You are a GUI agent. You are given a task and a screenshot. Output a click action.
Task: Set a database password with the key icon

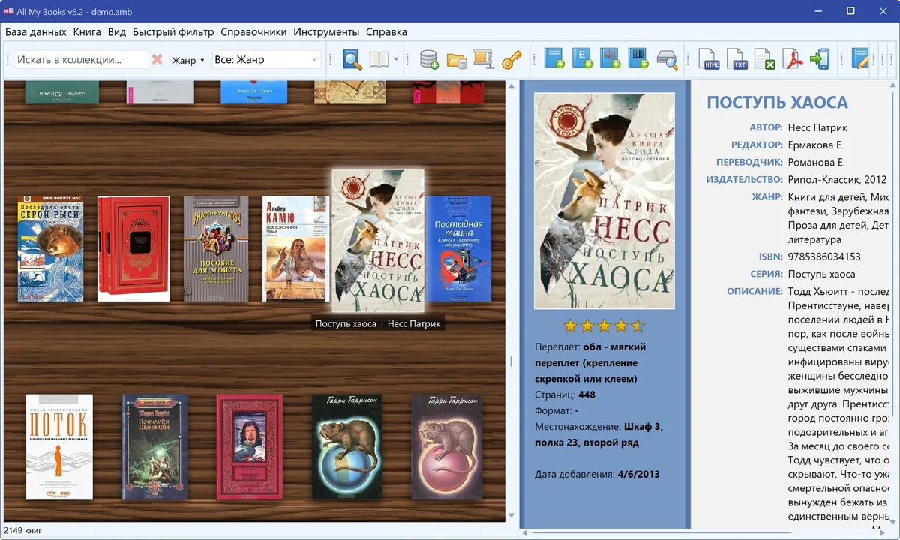tap(511, 60)
